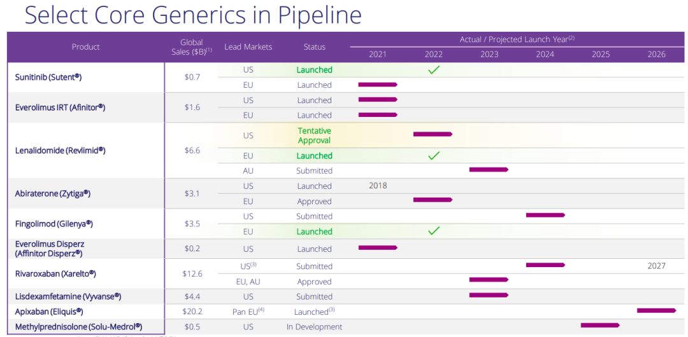Click the 2023 year header
The height and width of the screenshot is (337, 688).
489,54
